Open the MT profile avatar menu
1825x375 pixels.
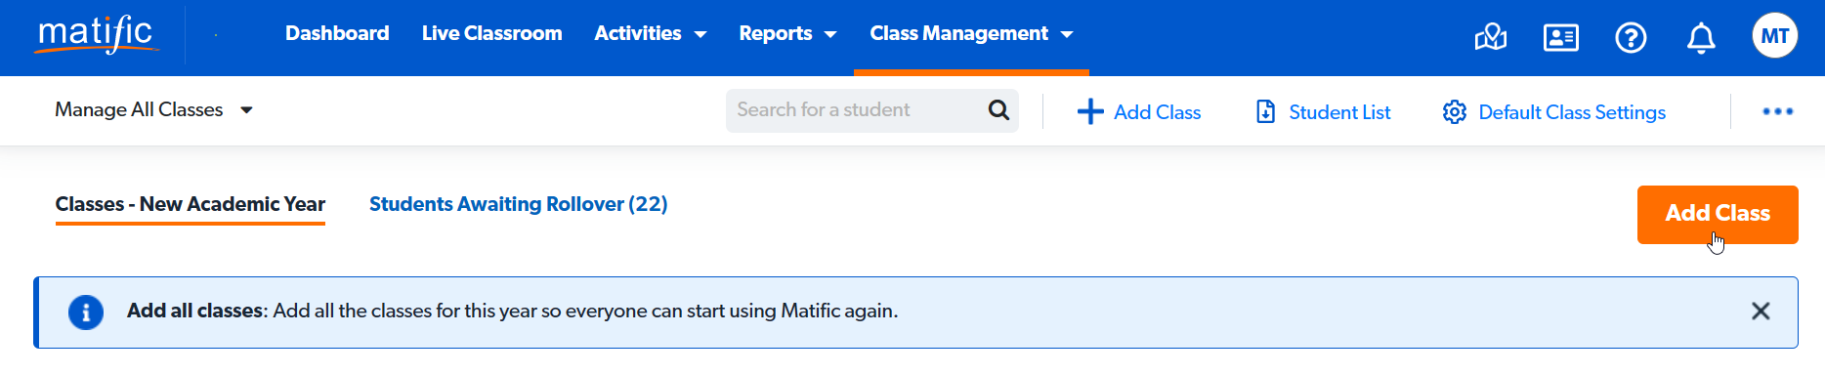point(1774,36)
